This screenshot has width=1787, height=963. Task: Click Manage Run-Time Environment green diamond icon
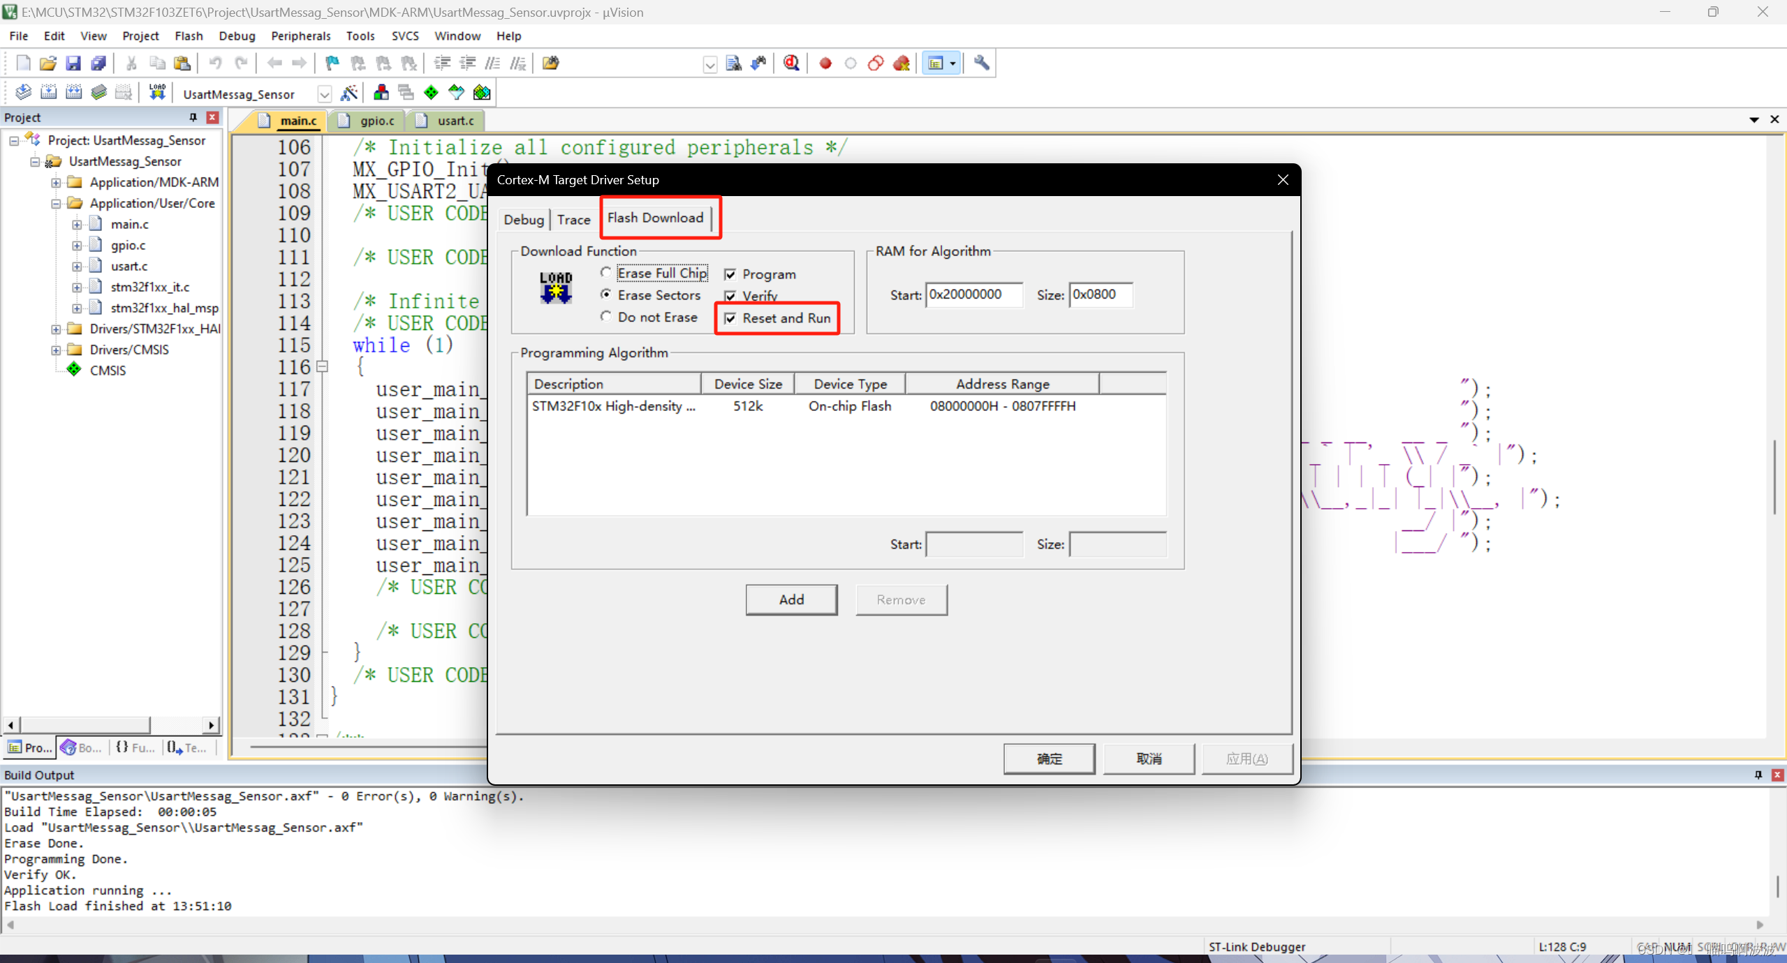(x=431, y=92)
